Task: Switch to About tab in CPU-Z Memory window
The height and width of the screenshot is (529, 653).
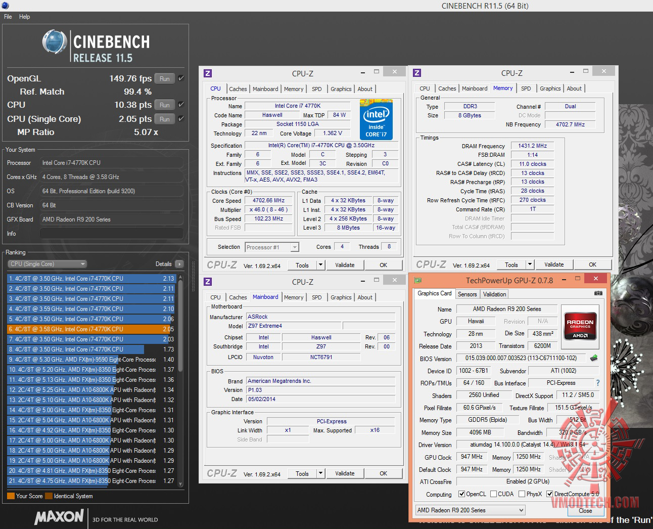Action: [x=574, y=89]
